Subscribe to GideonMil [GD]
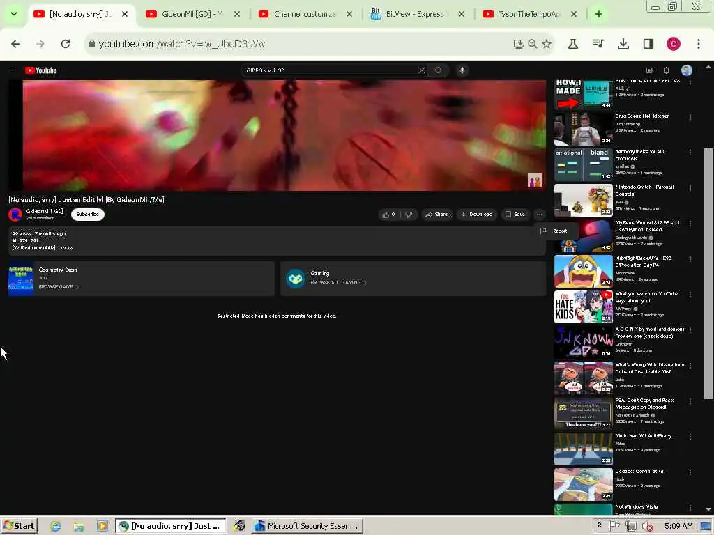The height and width of the screenshot is (535, 714). [88, 215]
